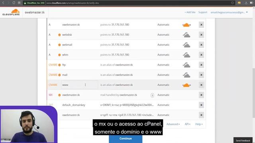Click warning icon next to webdisk
The height and width of the screenshot is (143, 255).
(x=59, y=35)
